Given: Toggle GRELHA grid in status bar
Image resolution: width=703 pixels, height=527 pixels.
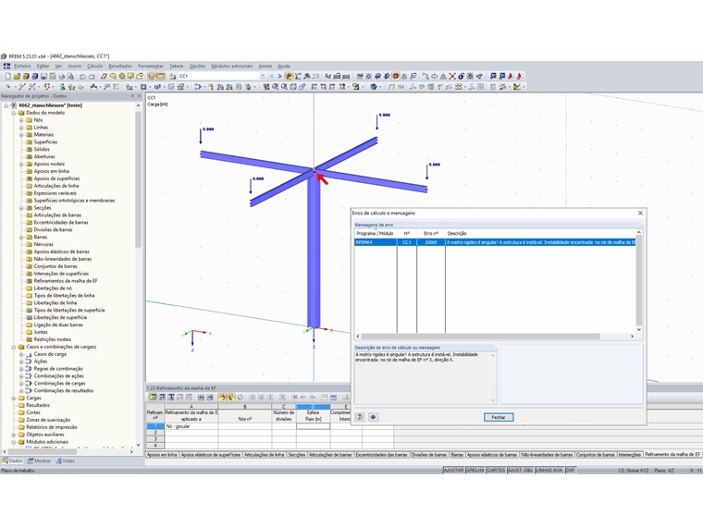Looking at the screenshot, I should pyautogui.click(x=475, y=470).
